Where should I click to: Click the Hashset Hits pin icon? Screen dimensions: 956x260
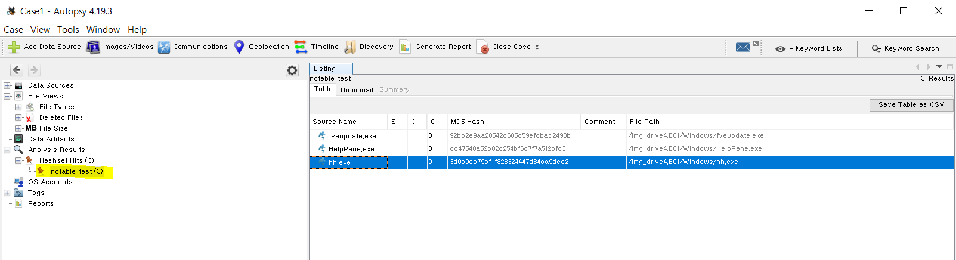(x=29, y=160)
